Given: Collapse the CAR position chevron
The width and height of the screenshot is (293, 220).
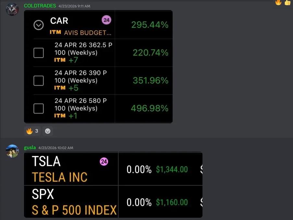Looking at the screenshot, I should (39, 25).
